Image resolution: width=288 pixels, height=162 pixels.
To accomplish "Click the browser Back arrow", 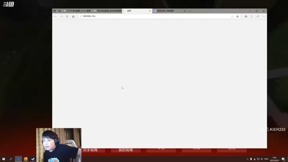I will coord(55,16).
